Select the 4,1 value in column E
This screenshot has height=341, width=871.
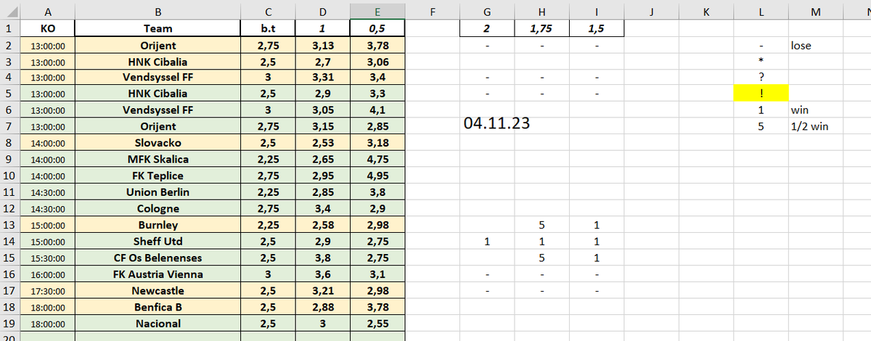[x=377, y=110]
